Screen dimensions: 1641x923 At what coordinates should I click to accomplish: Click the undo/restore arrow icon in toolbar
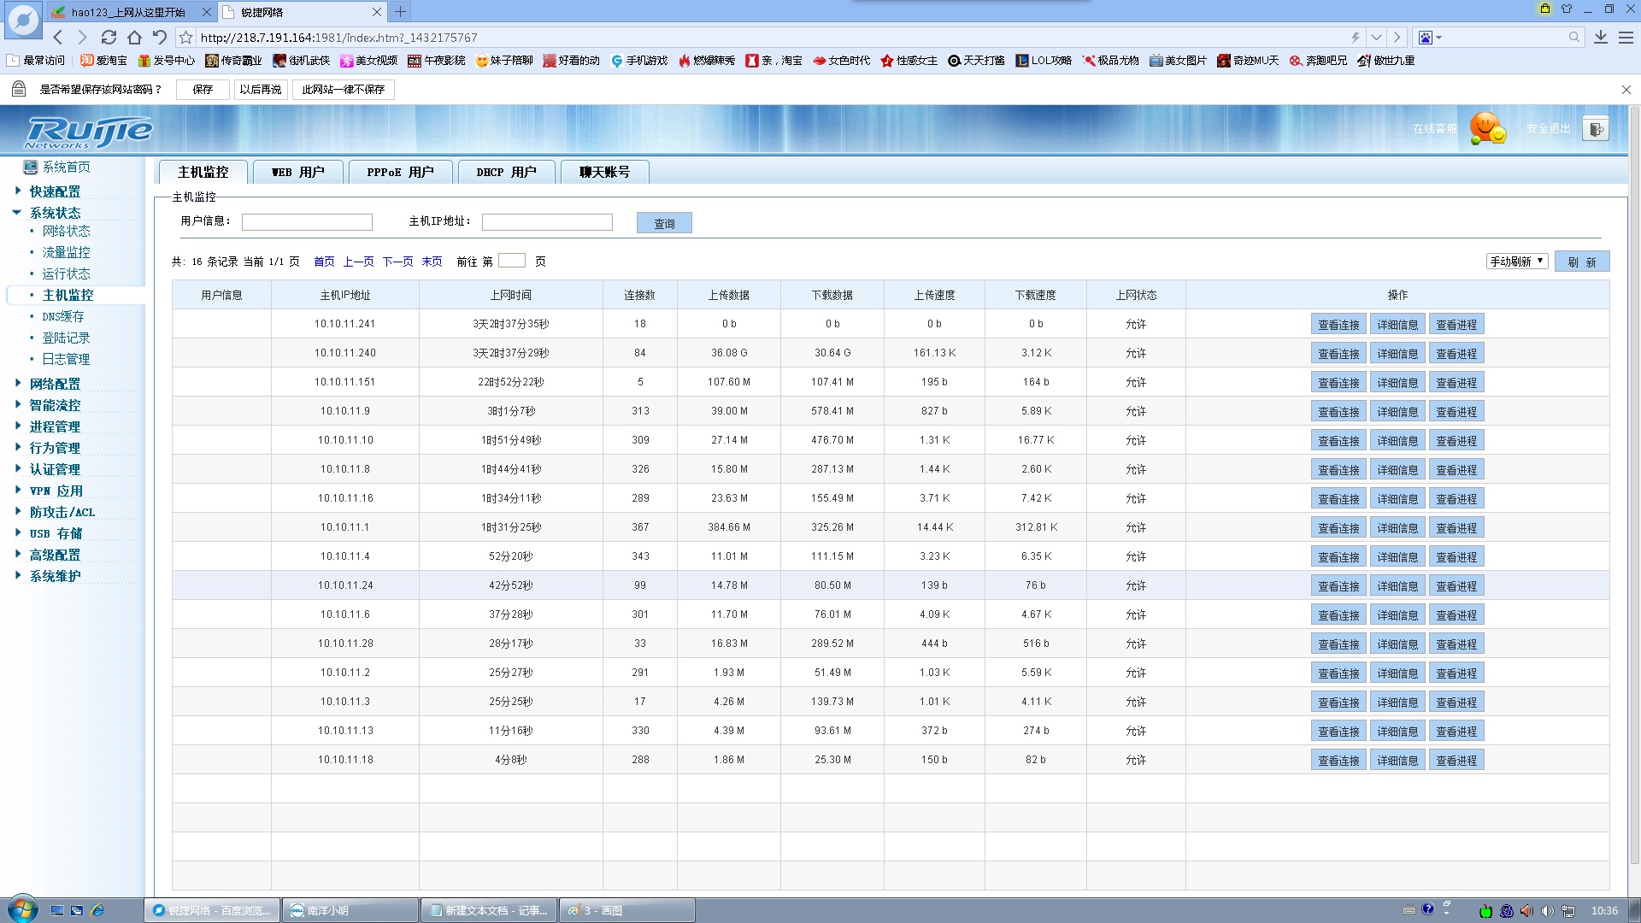pyautogui.click(x=160, y=38)
